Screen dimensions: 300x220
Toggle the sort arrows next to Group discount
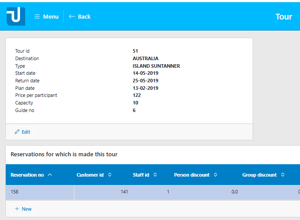pyautogui.click(x=282, y=175)
